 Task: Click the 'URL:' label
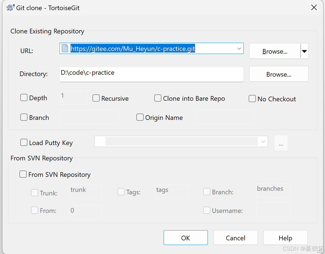[x=27, y=51]
